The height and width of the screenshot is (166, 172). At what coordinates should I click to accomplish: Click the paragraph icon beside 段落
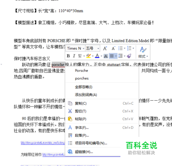coord(70,135)
